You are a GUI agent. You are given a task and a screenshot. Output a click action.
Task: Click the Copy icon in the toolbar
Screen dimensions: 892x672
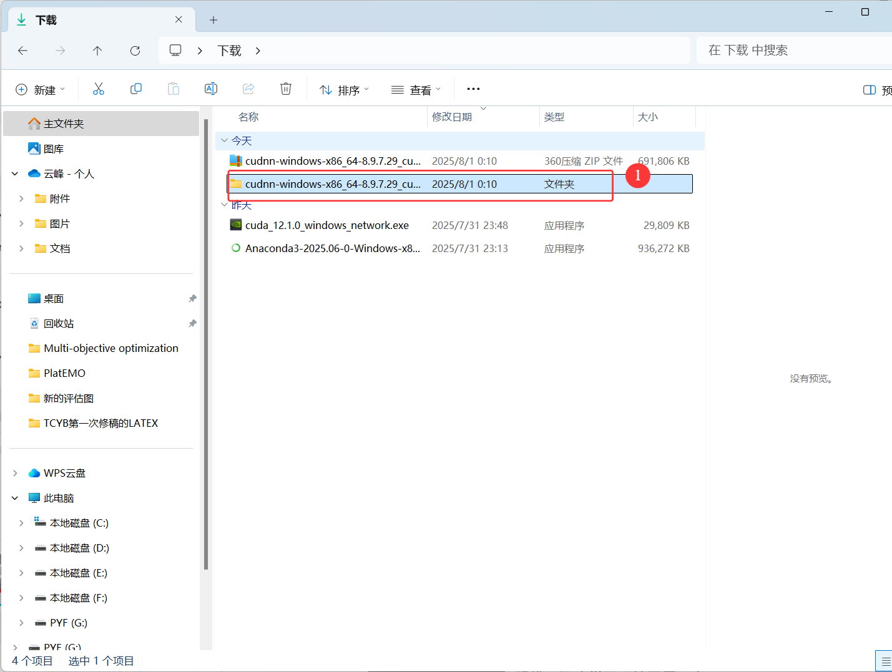[x=135, y=89]
